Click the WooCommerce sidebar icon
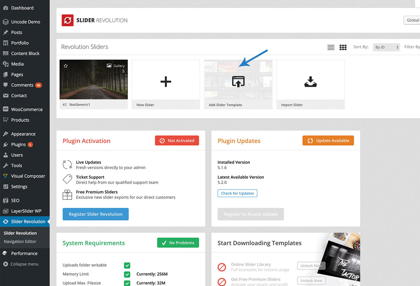Screen dimensions: 420x286 pyautogui.click(x=6, y=109)
